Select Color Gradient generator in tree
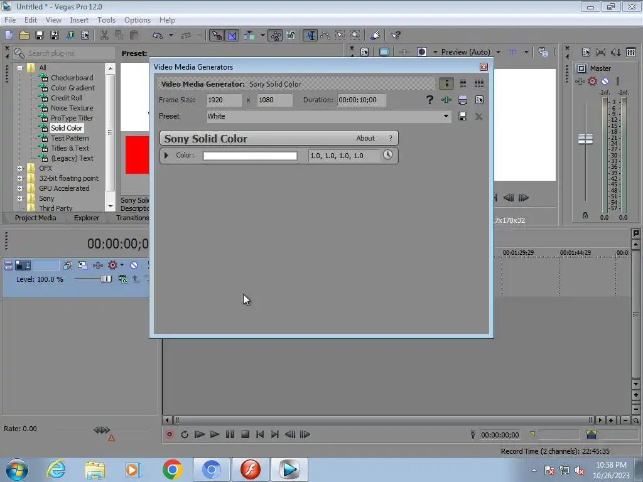The height and width of the screenshot is (482, 643). point(73,88)
